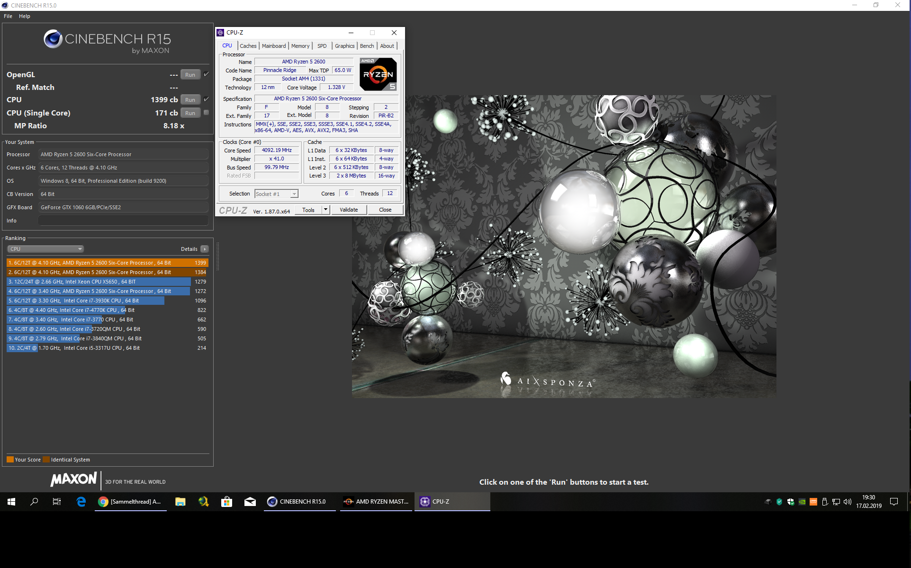Viewport: 911px width, 568px height.
Task: Open File Explorer from the taskbar
Action: click(x=180, y=502)
